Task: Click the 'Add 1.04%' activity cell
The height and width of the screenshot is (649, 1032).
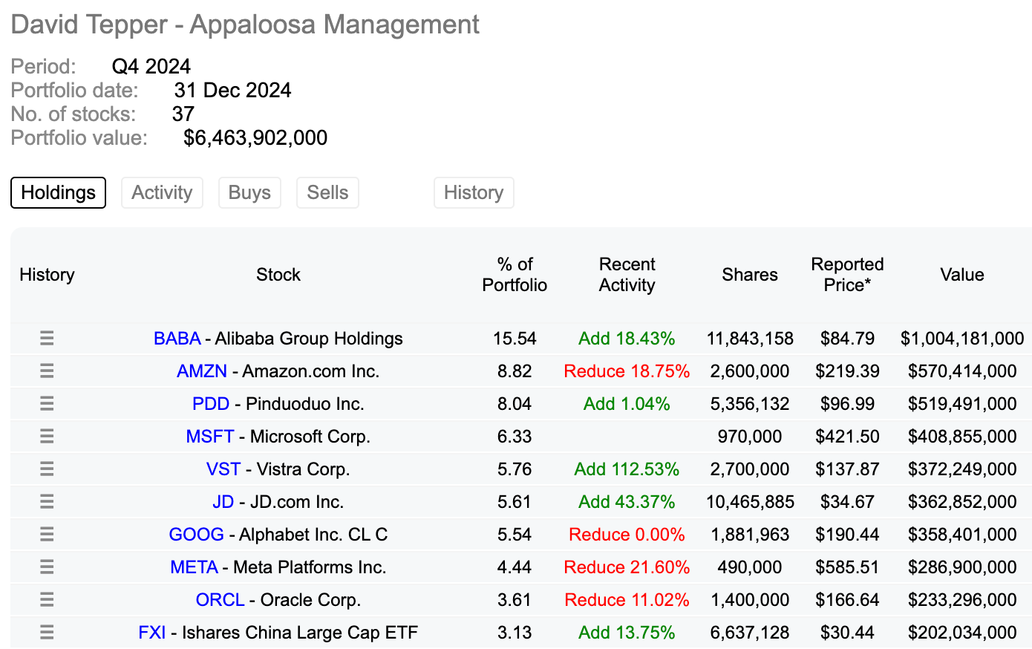Action: tap(627, 404)
